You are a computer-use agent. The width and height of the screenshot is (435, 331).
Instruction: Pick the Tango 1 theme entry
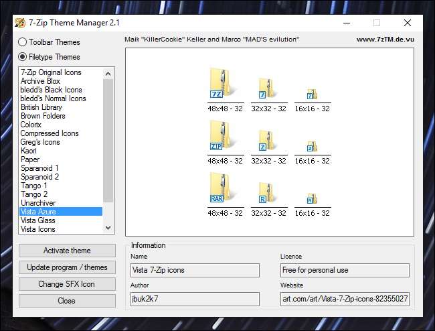tap(34, 186)
